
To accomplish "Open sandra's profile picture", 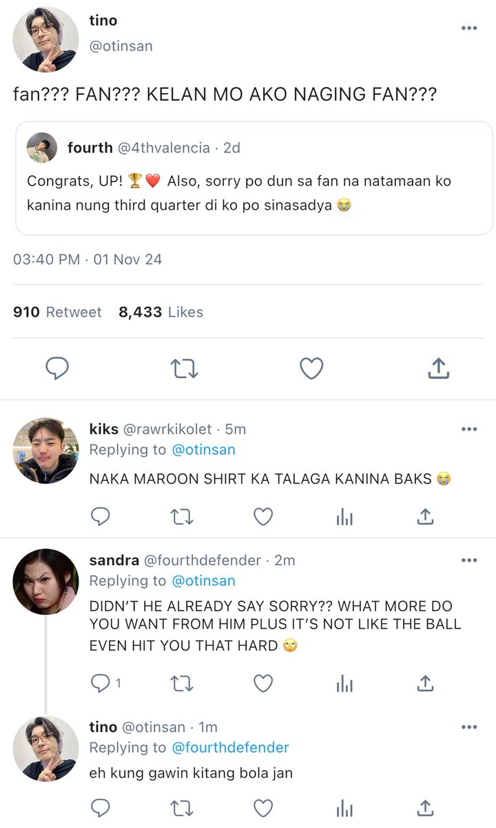I will click(45, 582).
